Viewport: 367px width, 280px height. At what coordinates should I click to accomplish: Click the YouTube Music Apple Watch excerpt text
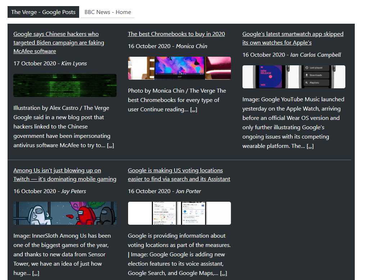click(x=293, y=123)
